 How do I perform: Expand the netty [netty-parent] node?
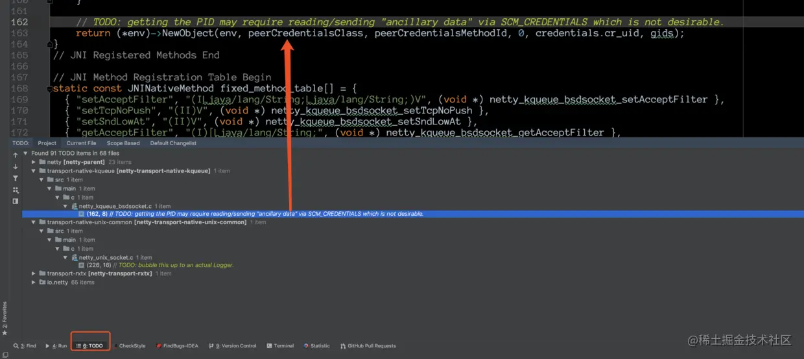[34, 162]
